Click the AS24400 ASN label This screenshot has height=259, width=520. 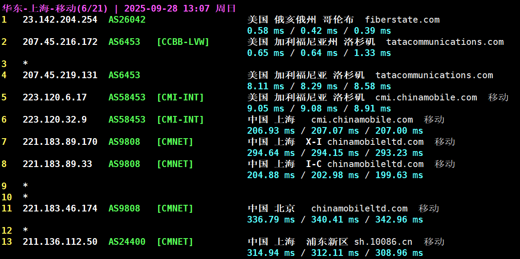[127, 242]
